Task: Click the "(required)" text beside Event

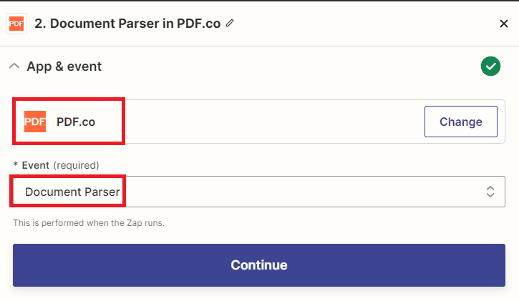Action: tap(76, 165)
